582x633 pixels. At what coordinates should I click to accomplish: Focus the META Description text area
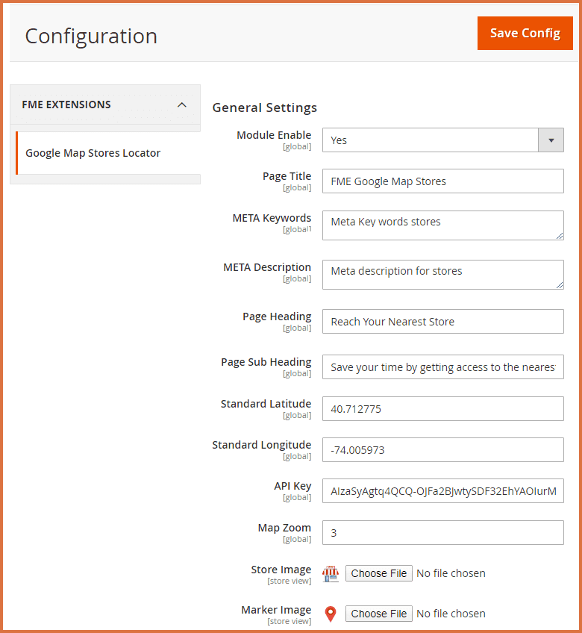click(x=442, y=274)
